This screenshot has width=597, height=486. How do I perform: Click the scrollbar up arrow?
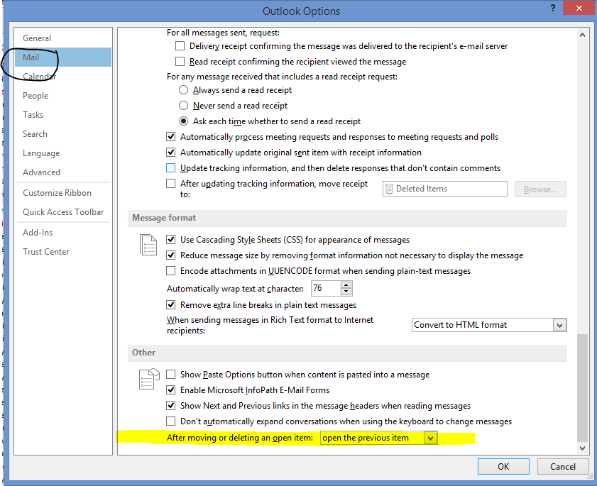tap(582, 35)
